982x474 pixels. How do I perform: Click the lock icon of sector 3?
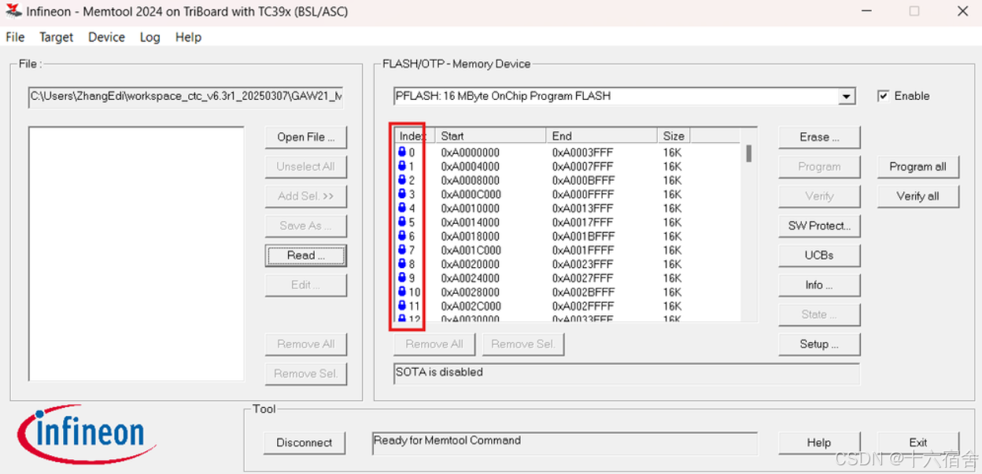tap(402, 194)
